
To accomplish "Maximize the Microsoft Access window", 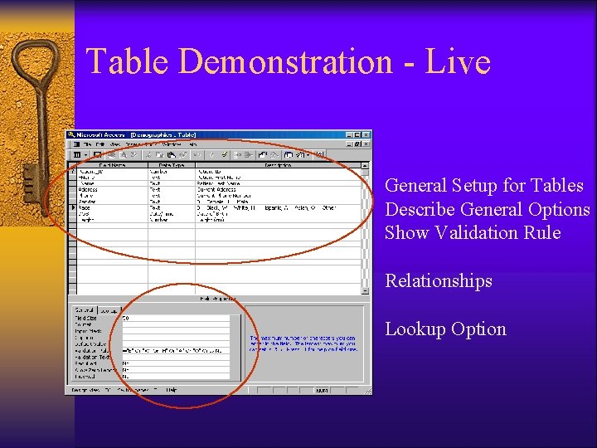I will [x=357, y=135].
